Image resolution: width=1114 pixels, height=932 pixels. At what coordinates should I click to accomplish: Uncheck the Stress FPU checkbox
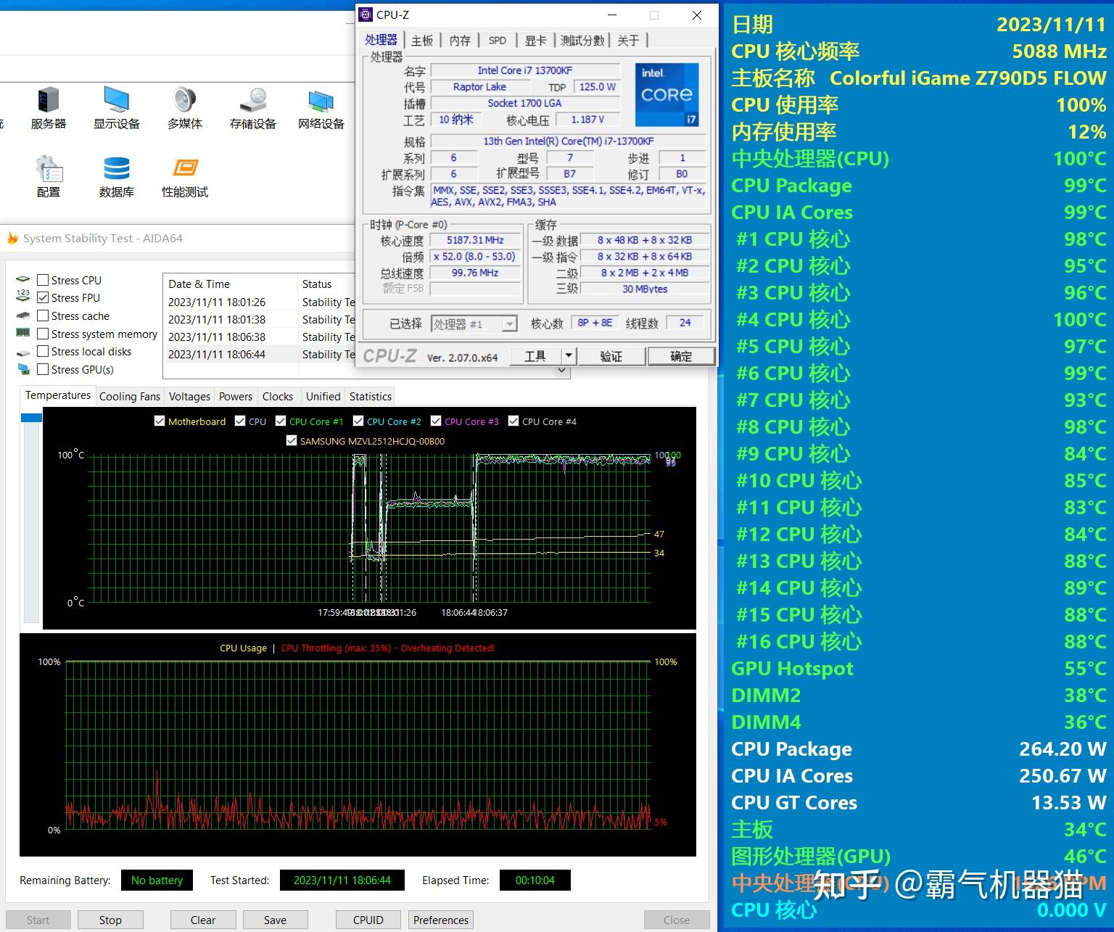tap(43, 297)
